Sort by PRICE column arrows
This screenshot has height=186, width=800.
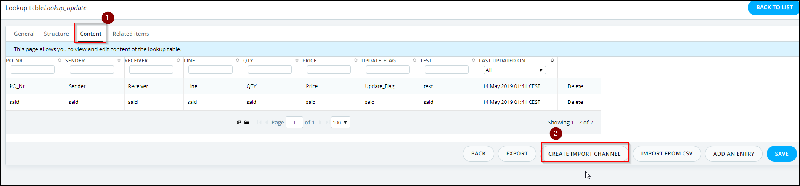point(356,60)
